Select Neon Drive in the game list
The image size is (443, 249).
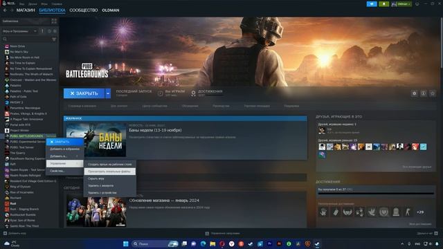coord(17,46)
